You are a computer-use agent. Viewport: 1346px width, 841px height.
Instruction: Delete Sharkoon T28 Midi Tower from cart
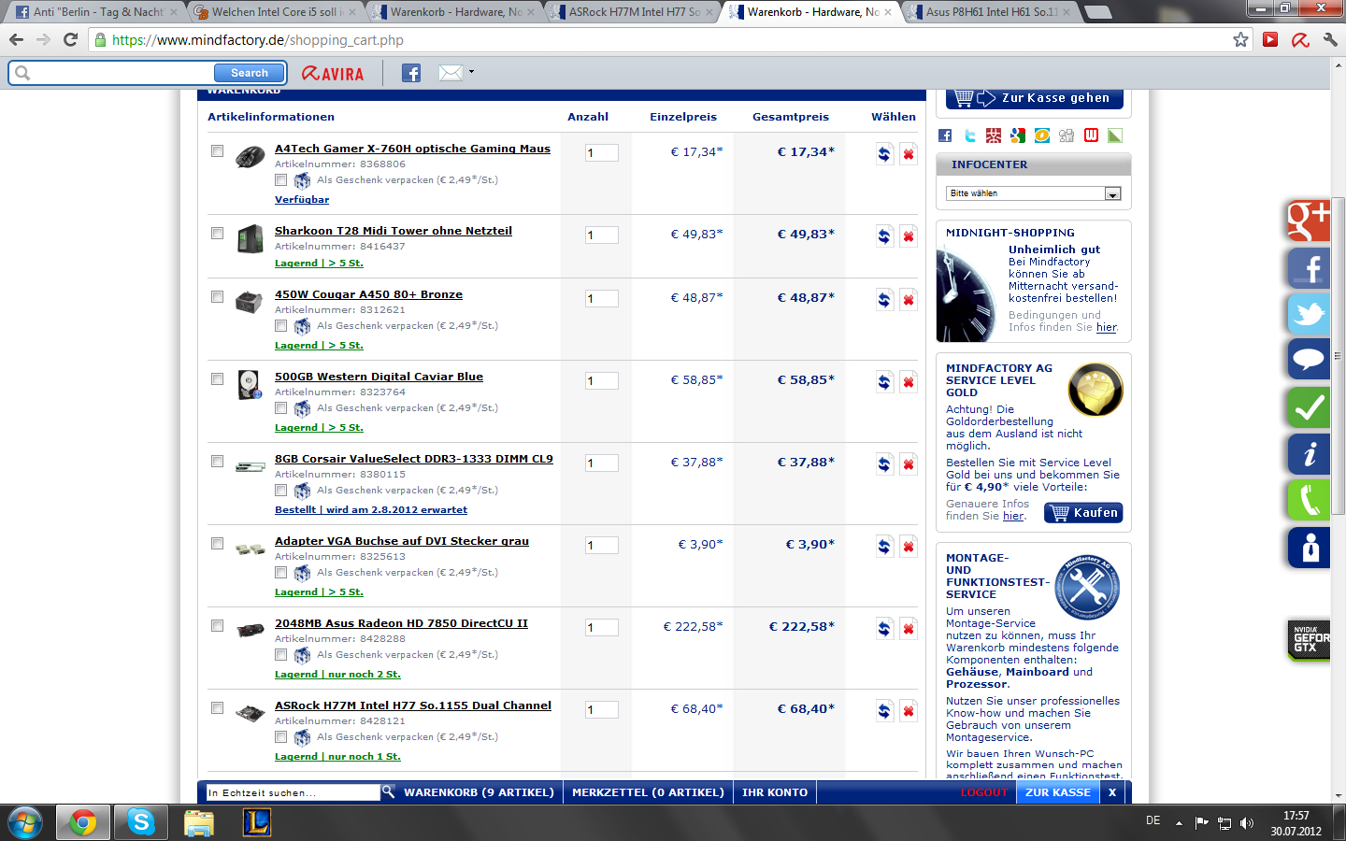908,236
